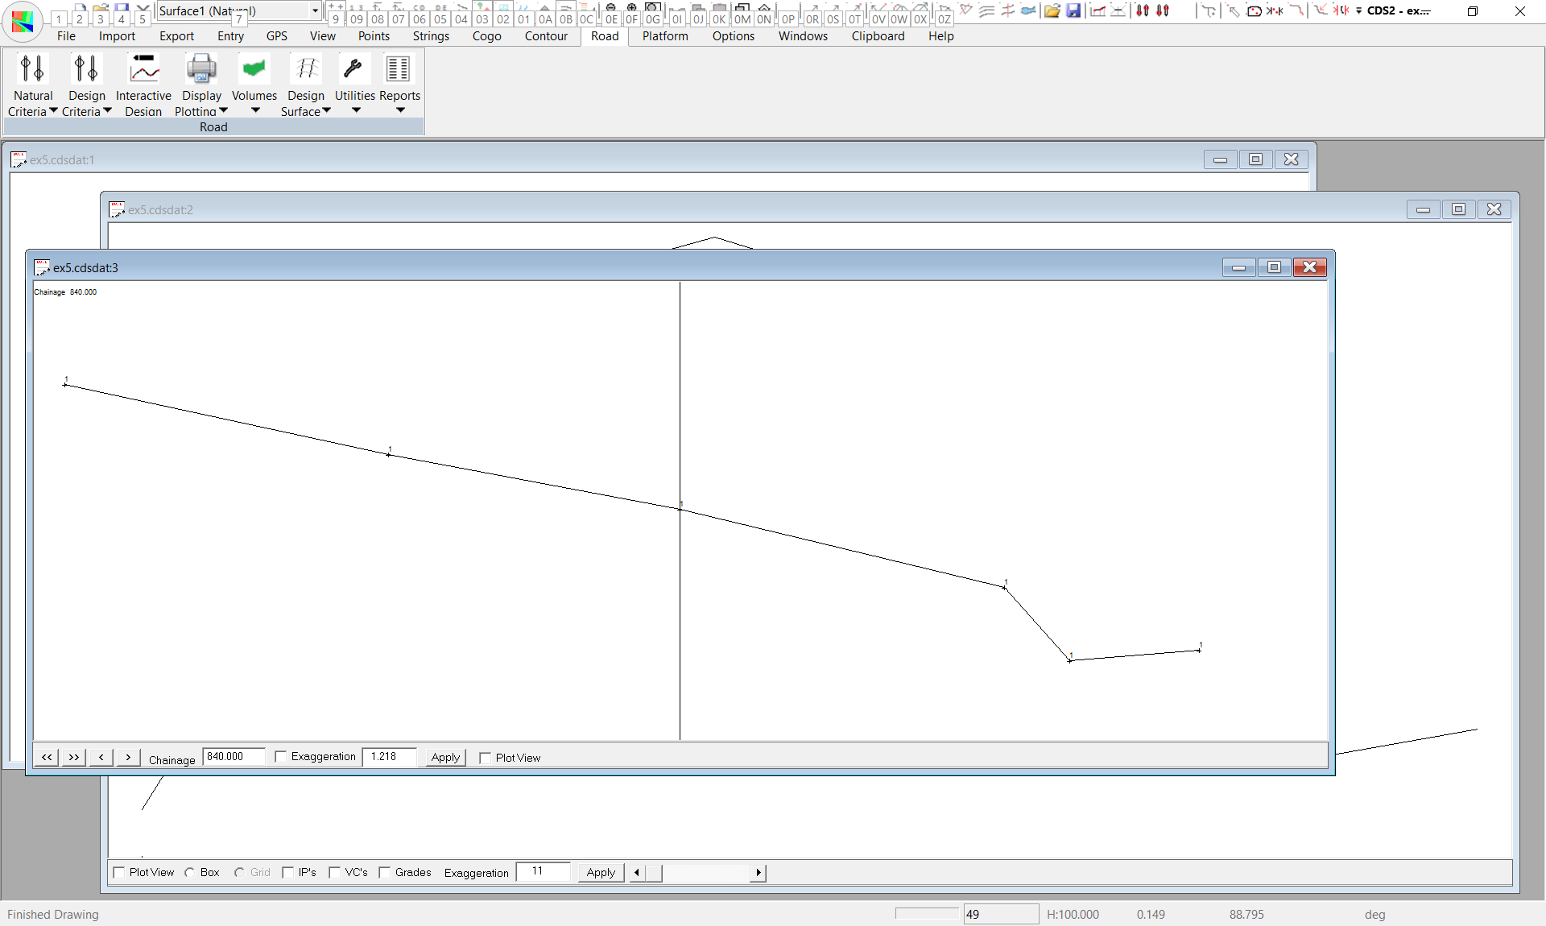
Task: Click Apply next to exaggeration 1.218
Action: point(445,758)
